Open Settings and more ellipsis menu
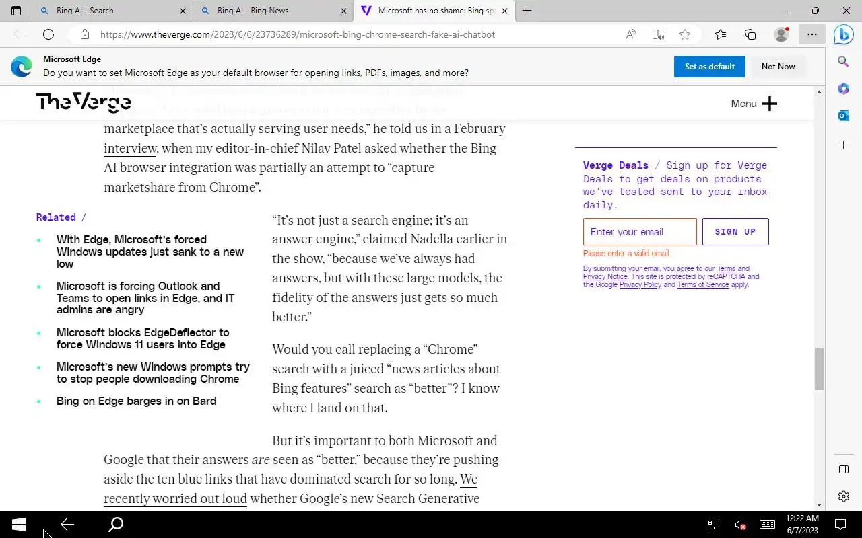862x538 pixels. [812, 34]
